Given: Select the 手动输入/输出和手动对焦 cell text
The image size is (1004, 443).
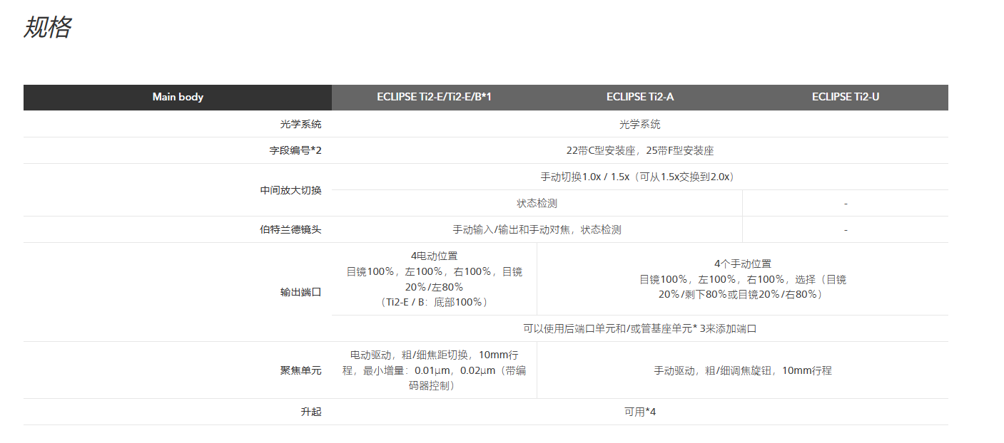Looking at the screenshot, I should [537, 229].
